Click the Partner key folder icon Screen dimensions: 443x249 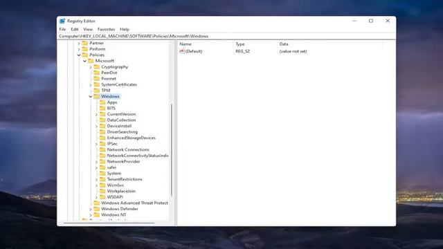point(84,43)
